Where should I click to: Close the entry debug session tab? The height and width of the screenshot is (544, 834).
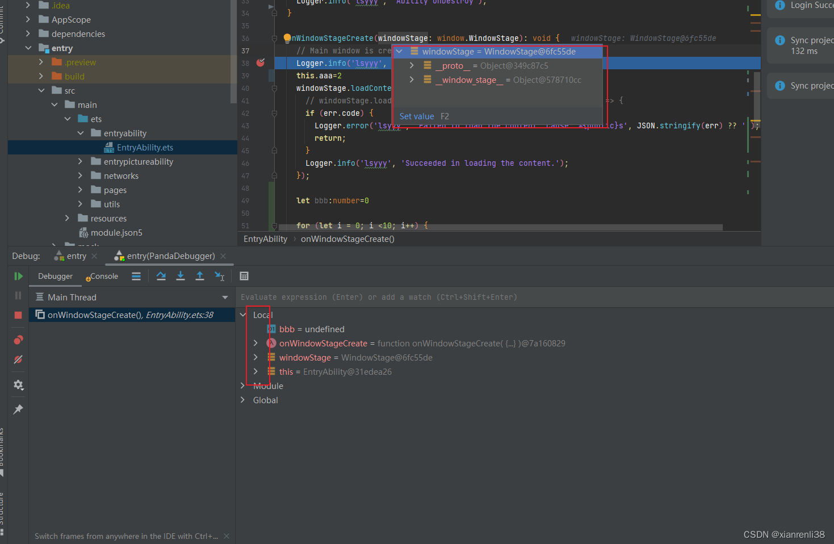94,256
